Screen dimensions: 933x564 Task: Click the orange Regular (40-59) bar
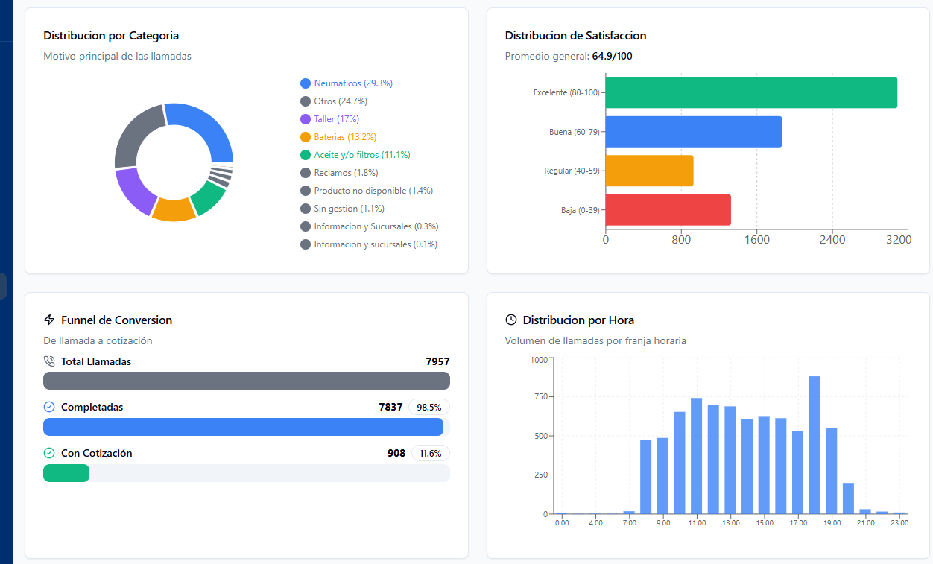click(x=650, y=171)
